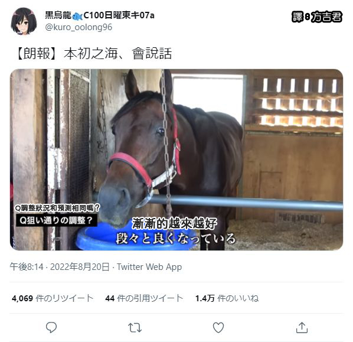Click the fish emoji in display name

(77, 16)
